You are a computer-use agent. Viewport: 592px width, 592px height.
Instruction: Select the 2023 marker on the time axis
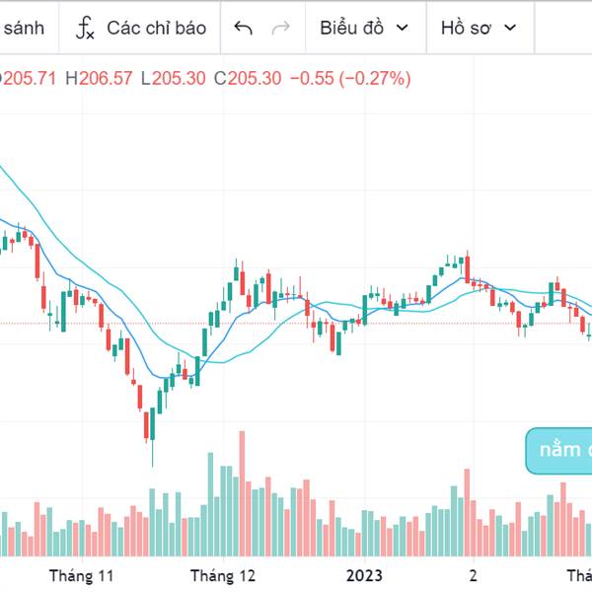click(363, 575)
